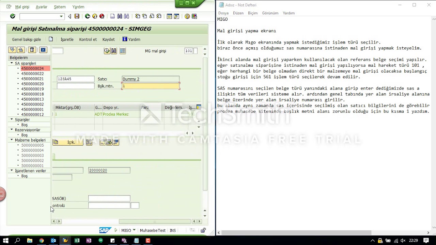Open the notification center in system tray
The image size is (436, 245).
(426, 241)
